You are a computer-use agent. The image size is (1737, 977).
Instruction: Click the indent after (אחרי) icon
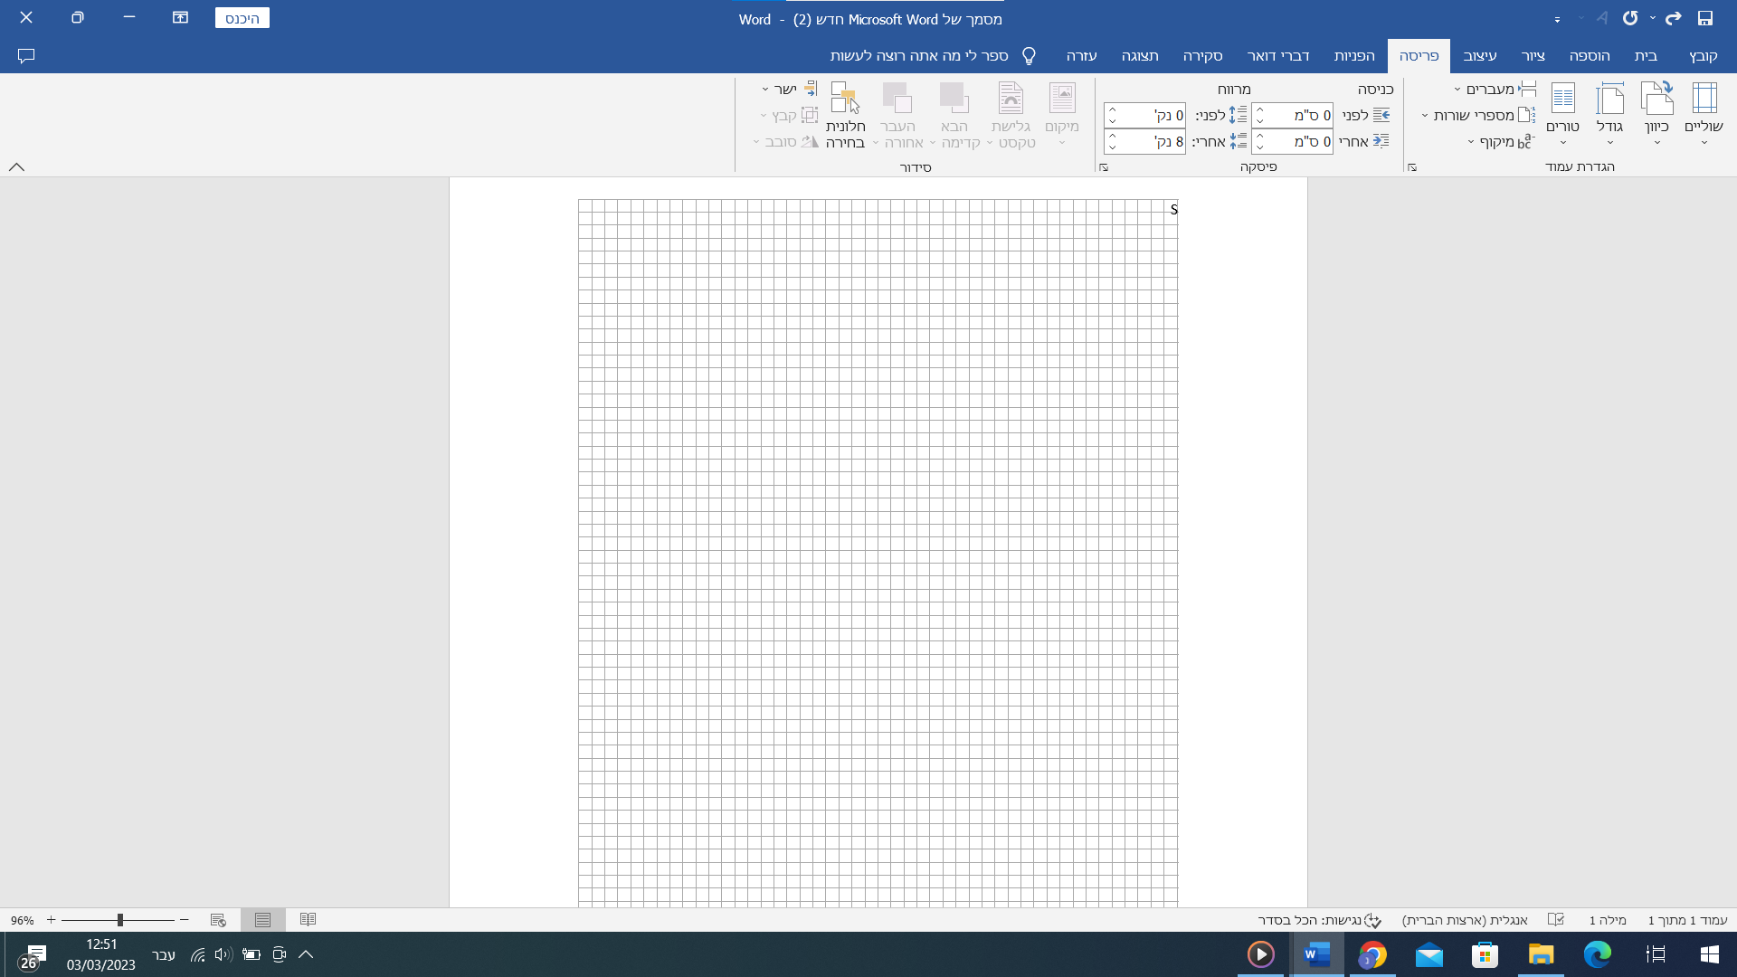[x=1381, y=141]
